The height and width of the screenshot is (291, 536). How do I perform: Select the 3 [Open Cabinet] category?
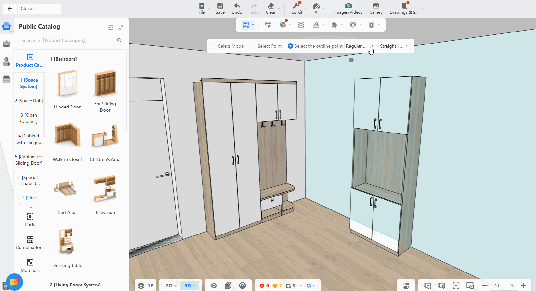[29, 118]
